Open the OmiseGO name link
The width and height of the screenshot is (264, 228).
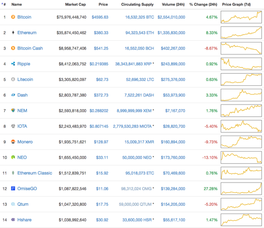27,188
